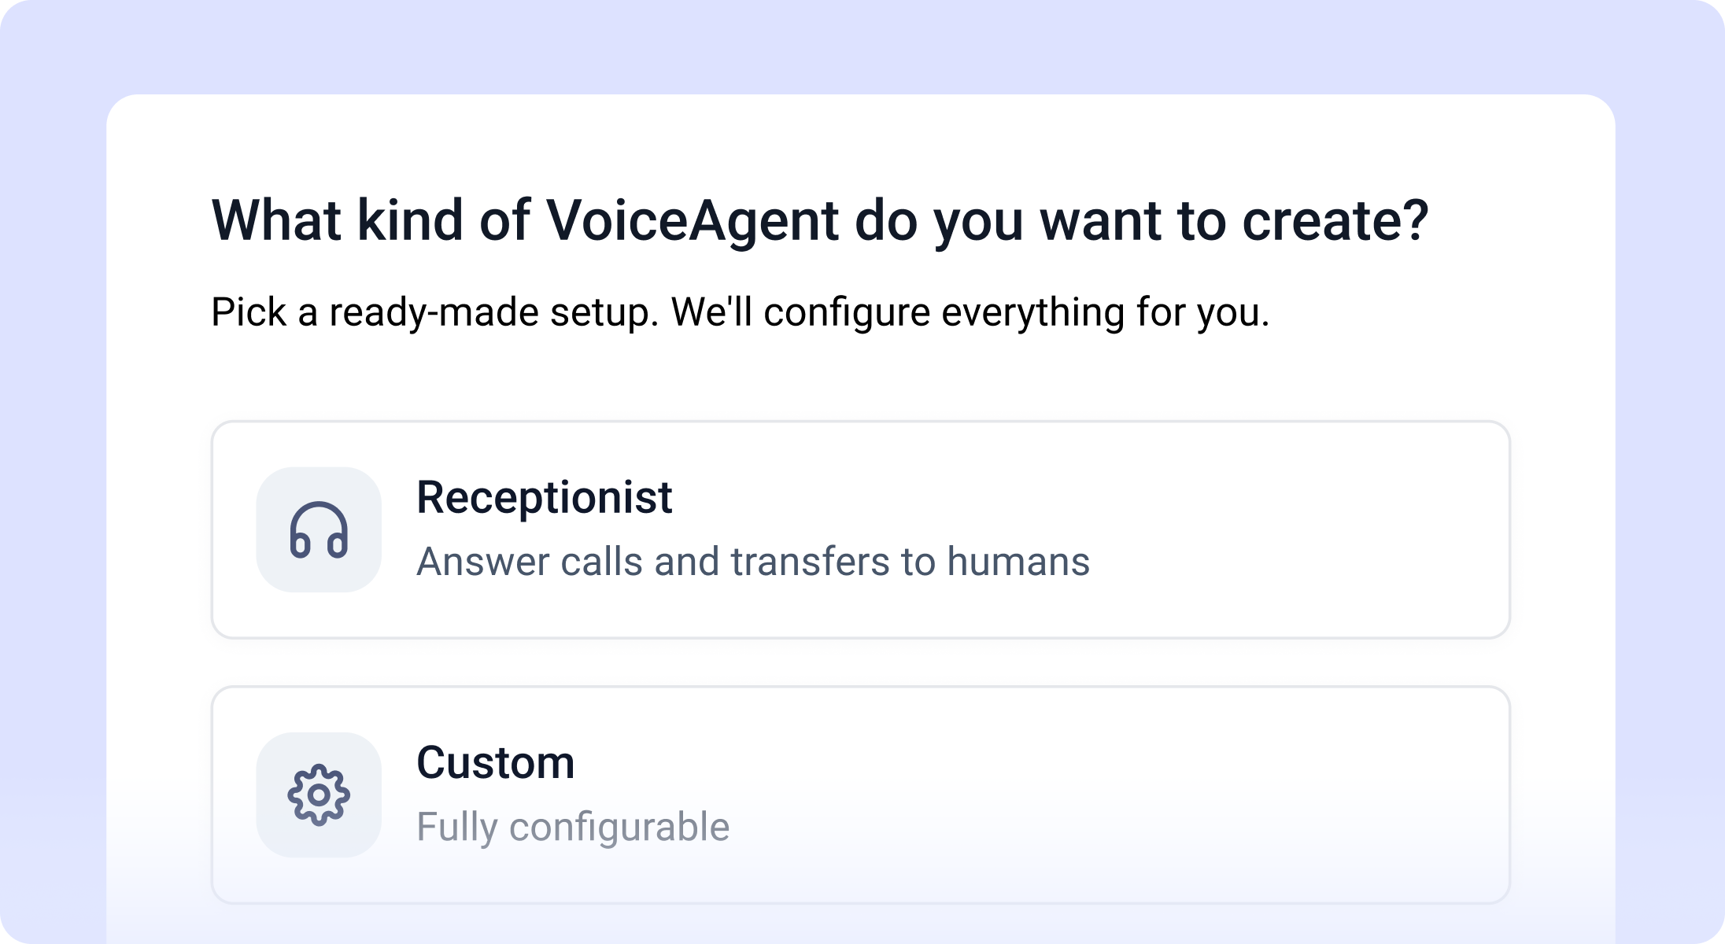
Task: Click the word "humans" in Receptionist description
Action: 1018,562
